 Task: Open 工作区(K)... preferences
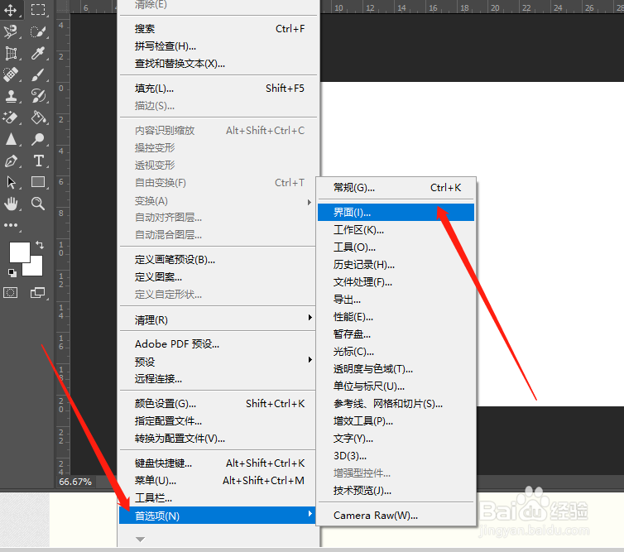click(396, 229)
